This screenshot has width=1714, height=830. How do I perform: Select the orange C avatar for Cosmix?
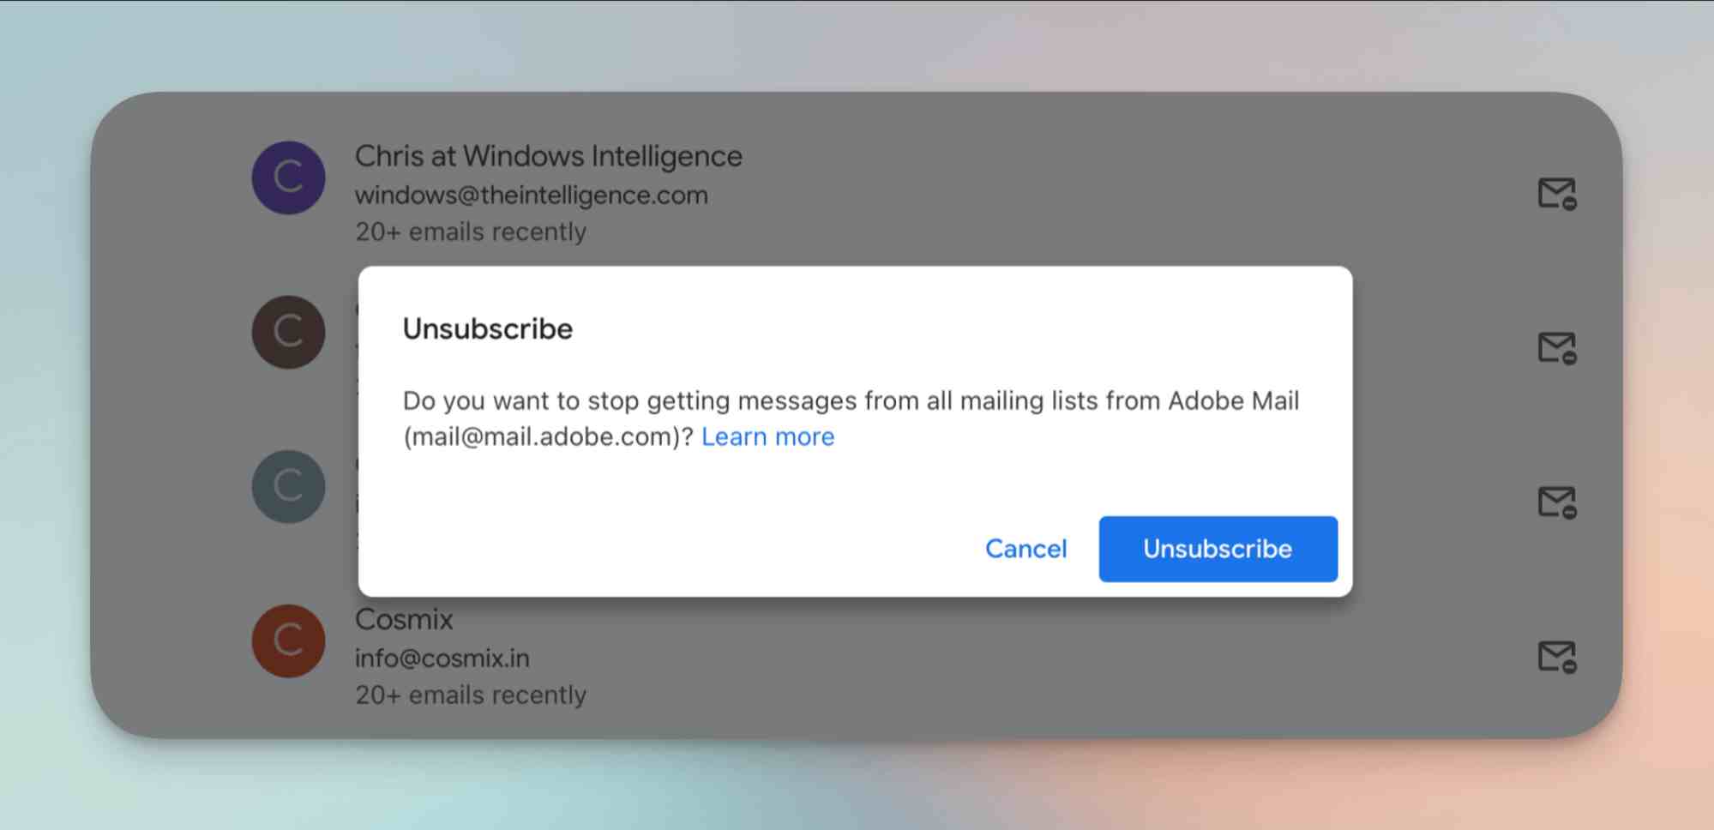[x=288, y=641]
